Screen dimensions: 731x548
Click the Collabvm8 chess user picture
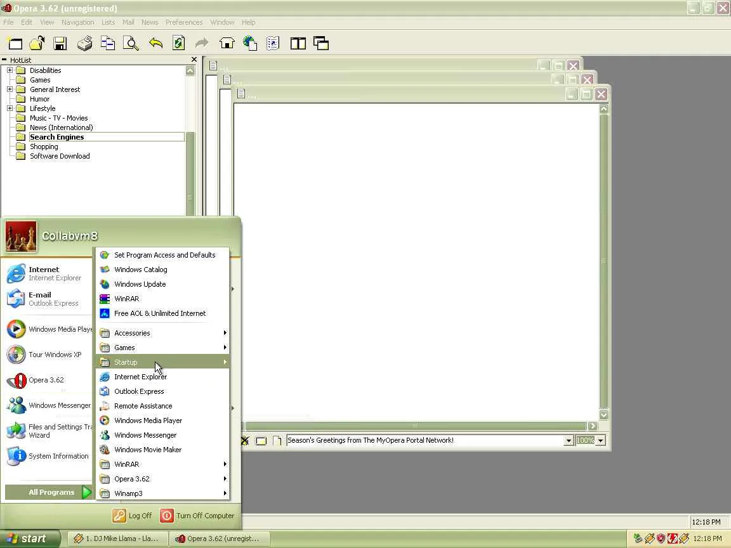tap(21, 237)
